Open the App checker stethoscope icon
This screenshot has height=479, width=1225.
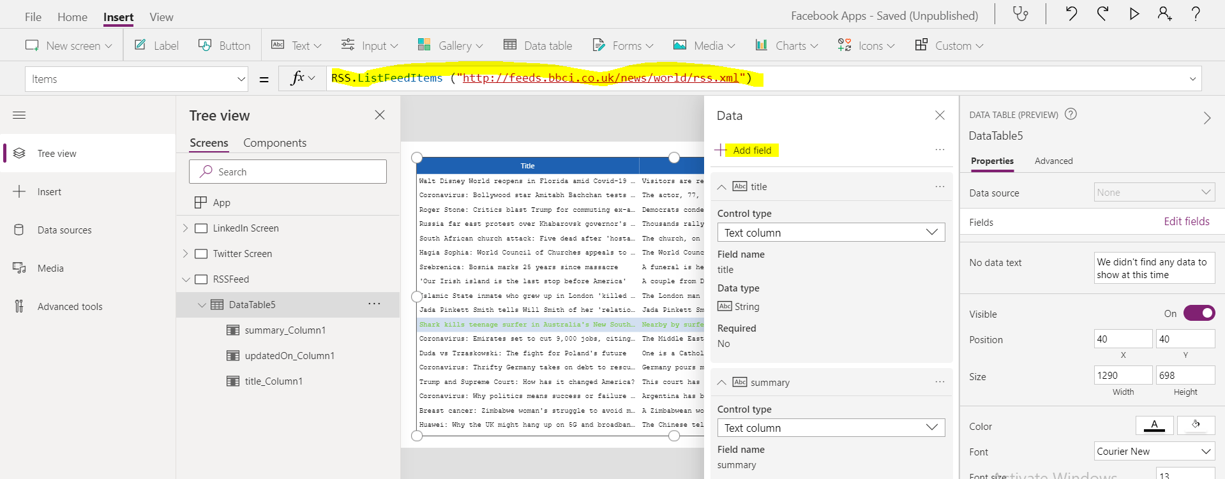click(1020, 14)
